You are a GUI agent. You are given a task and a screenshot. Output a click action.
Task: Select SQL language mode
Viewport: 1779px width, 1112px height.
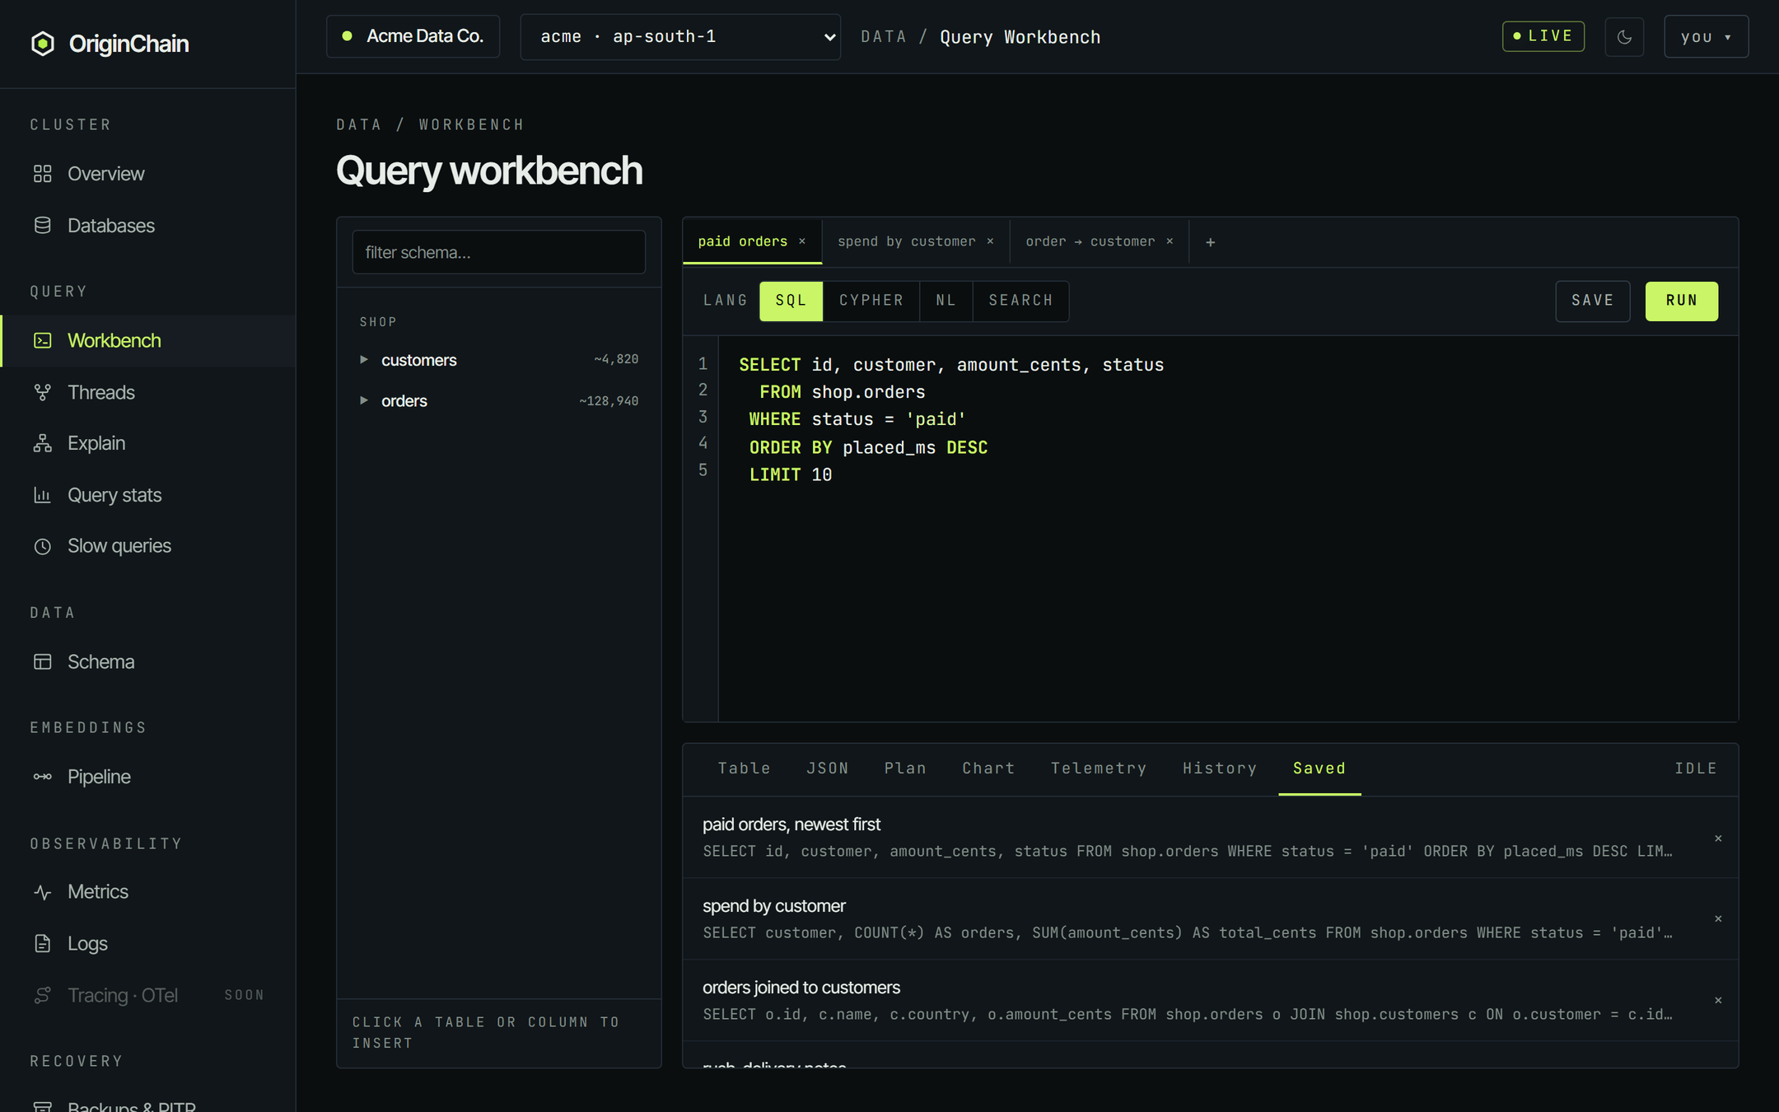point(791,301)
